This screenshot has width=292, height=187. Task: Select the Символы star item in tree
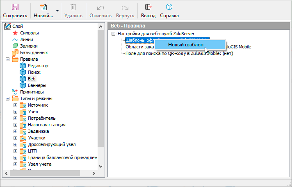pyautogui.click(x=29, y=33)
